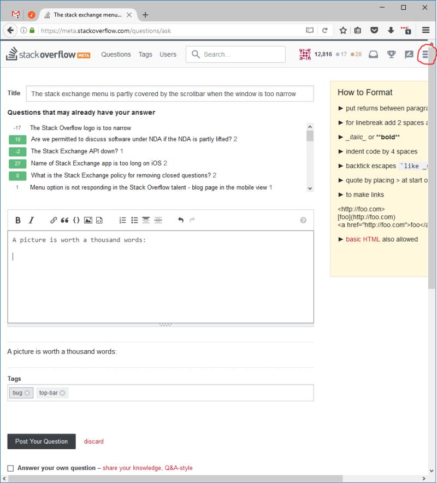The width and height of the screenshot is (437, 483).
Task: Toggle bold formatting in the editor
Action: [17, 220]
